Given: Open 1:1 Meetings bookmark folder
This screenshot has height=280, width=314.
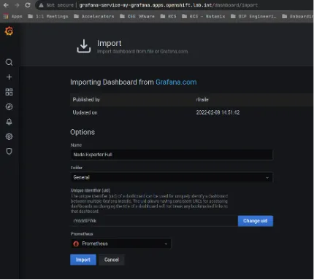Looking at the screenshot, I should point(48,16).
